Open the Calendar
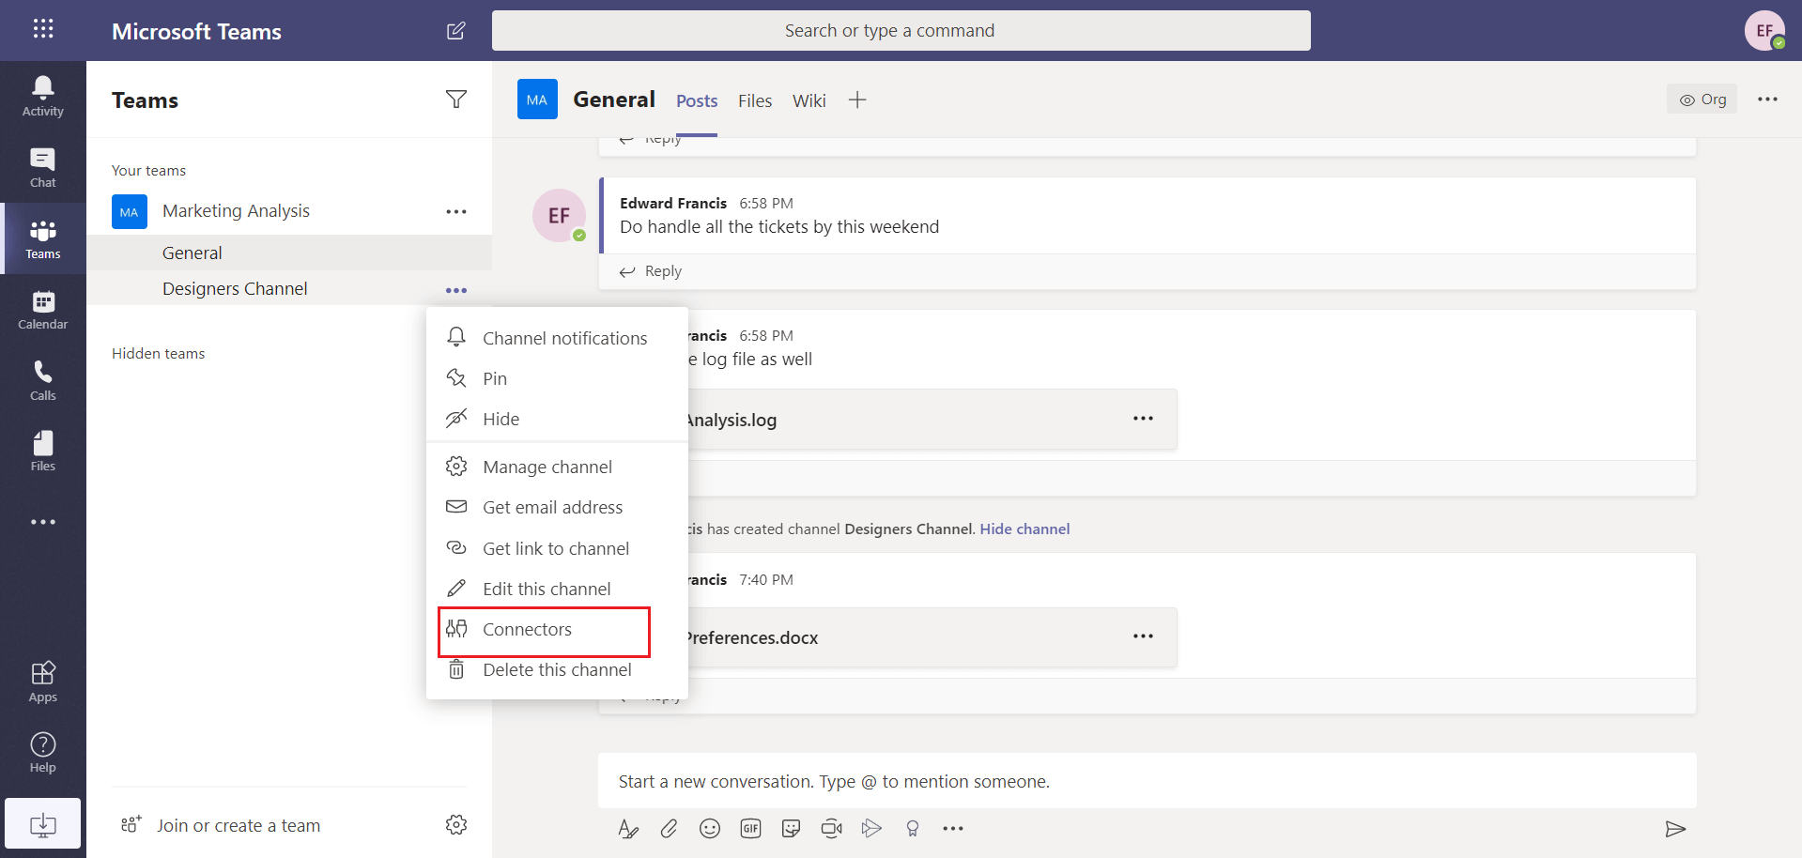The image size is (1802, 858). click(42, 309)
